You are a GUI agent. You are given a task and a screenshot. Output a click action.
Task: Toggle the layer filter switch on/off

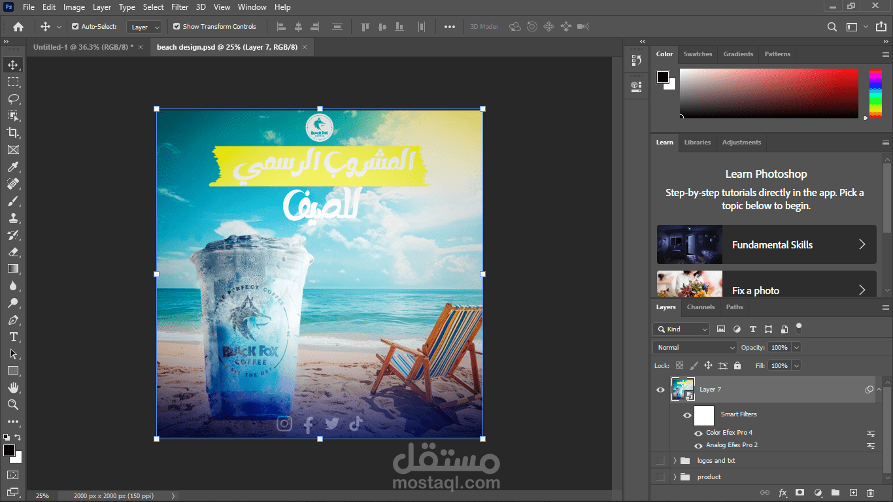click(x=799, y=327)
